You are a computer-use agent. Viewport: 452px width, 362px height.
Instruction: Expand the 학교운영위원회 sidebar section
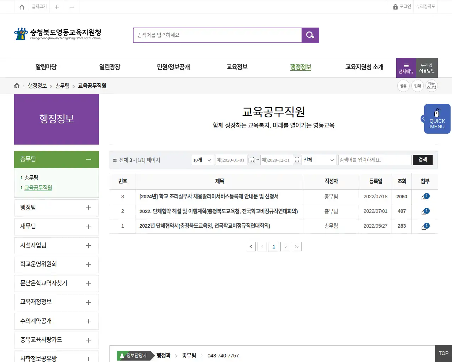[x=56, y=264]
